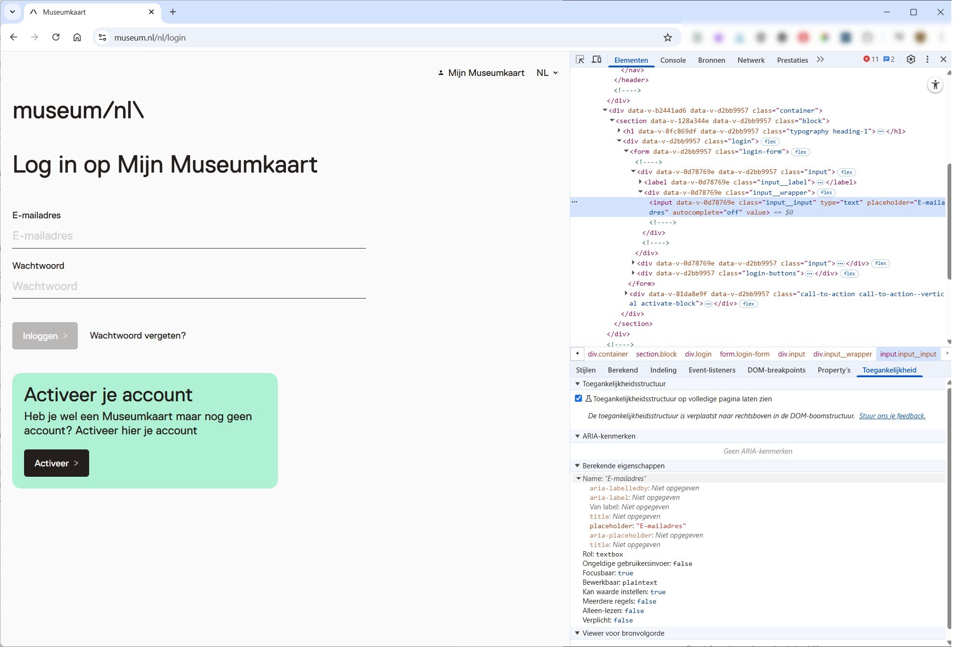Open the Property's subtab
The height and width of the screenshot is (647, 956).
tap(834, 370)
